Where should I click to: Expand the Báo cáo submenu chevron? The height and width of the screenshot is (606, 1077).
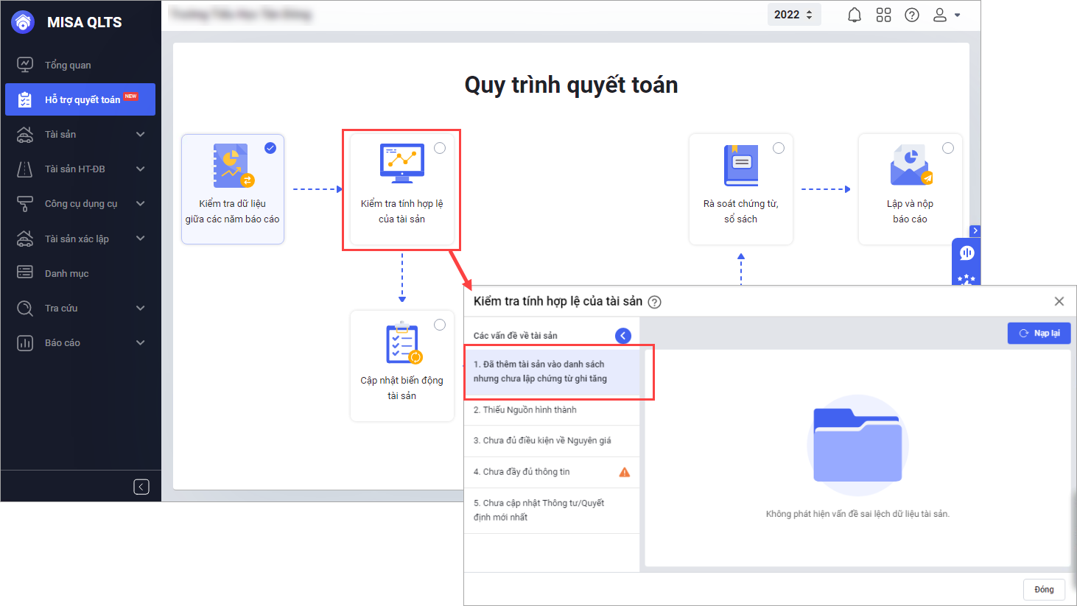141,342
